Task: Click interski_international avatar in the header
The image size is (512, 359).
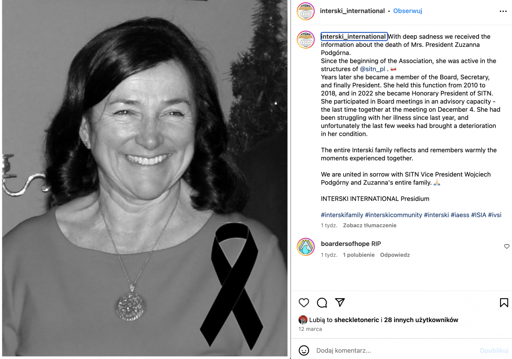Action: pyautogui.click(x=306, y=11)
